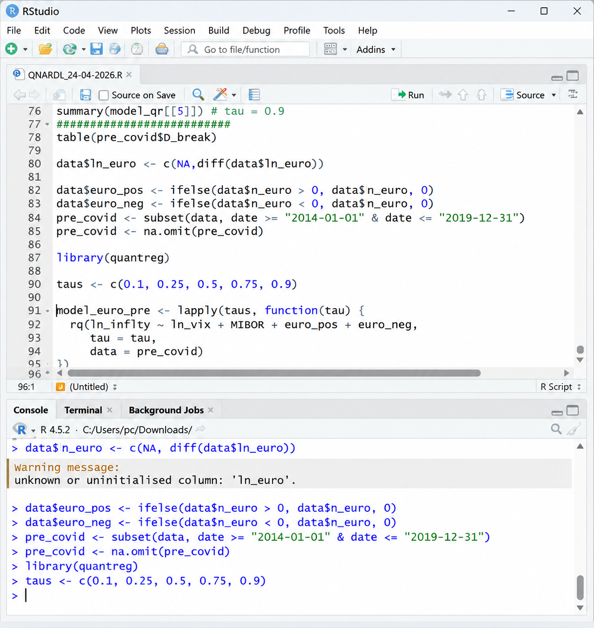Switch to the Console tab
This screenshot has width=594, height=628.
coord(31,410)
